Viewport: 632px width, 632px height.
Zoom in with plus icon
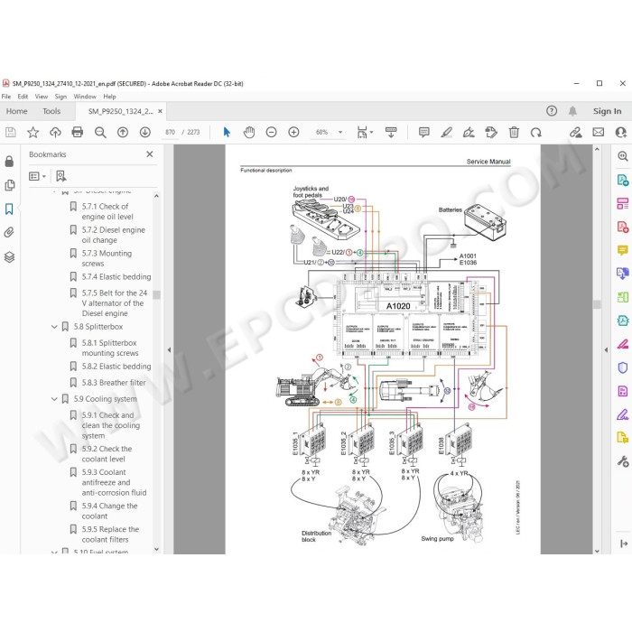[x=293, y=132]
